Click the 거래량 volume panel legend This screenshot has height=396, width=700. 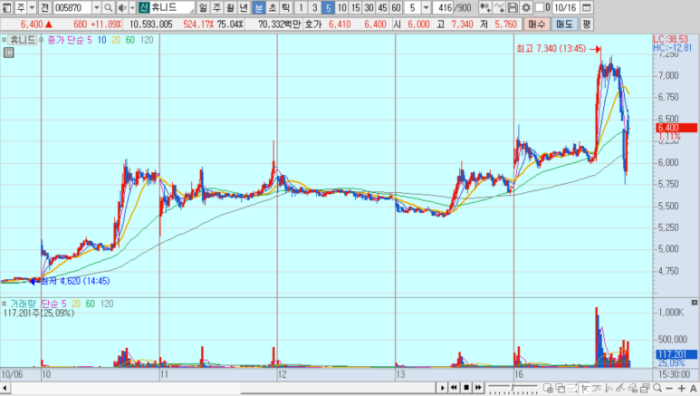point(24,304)
